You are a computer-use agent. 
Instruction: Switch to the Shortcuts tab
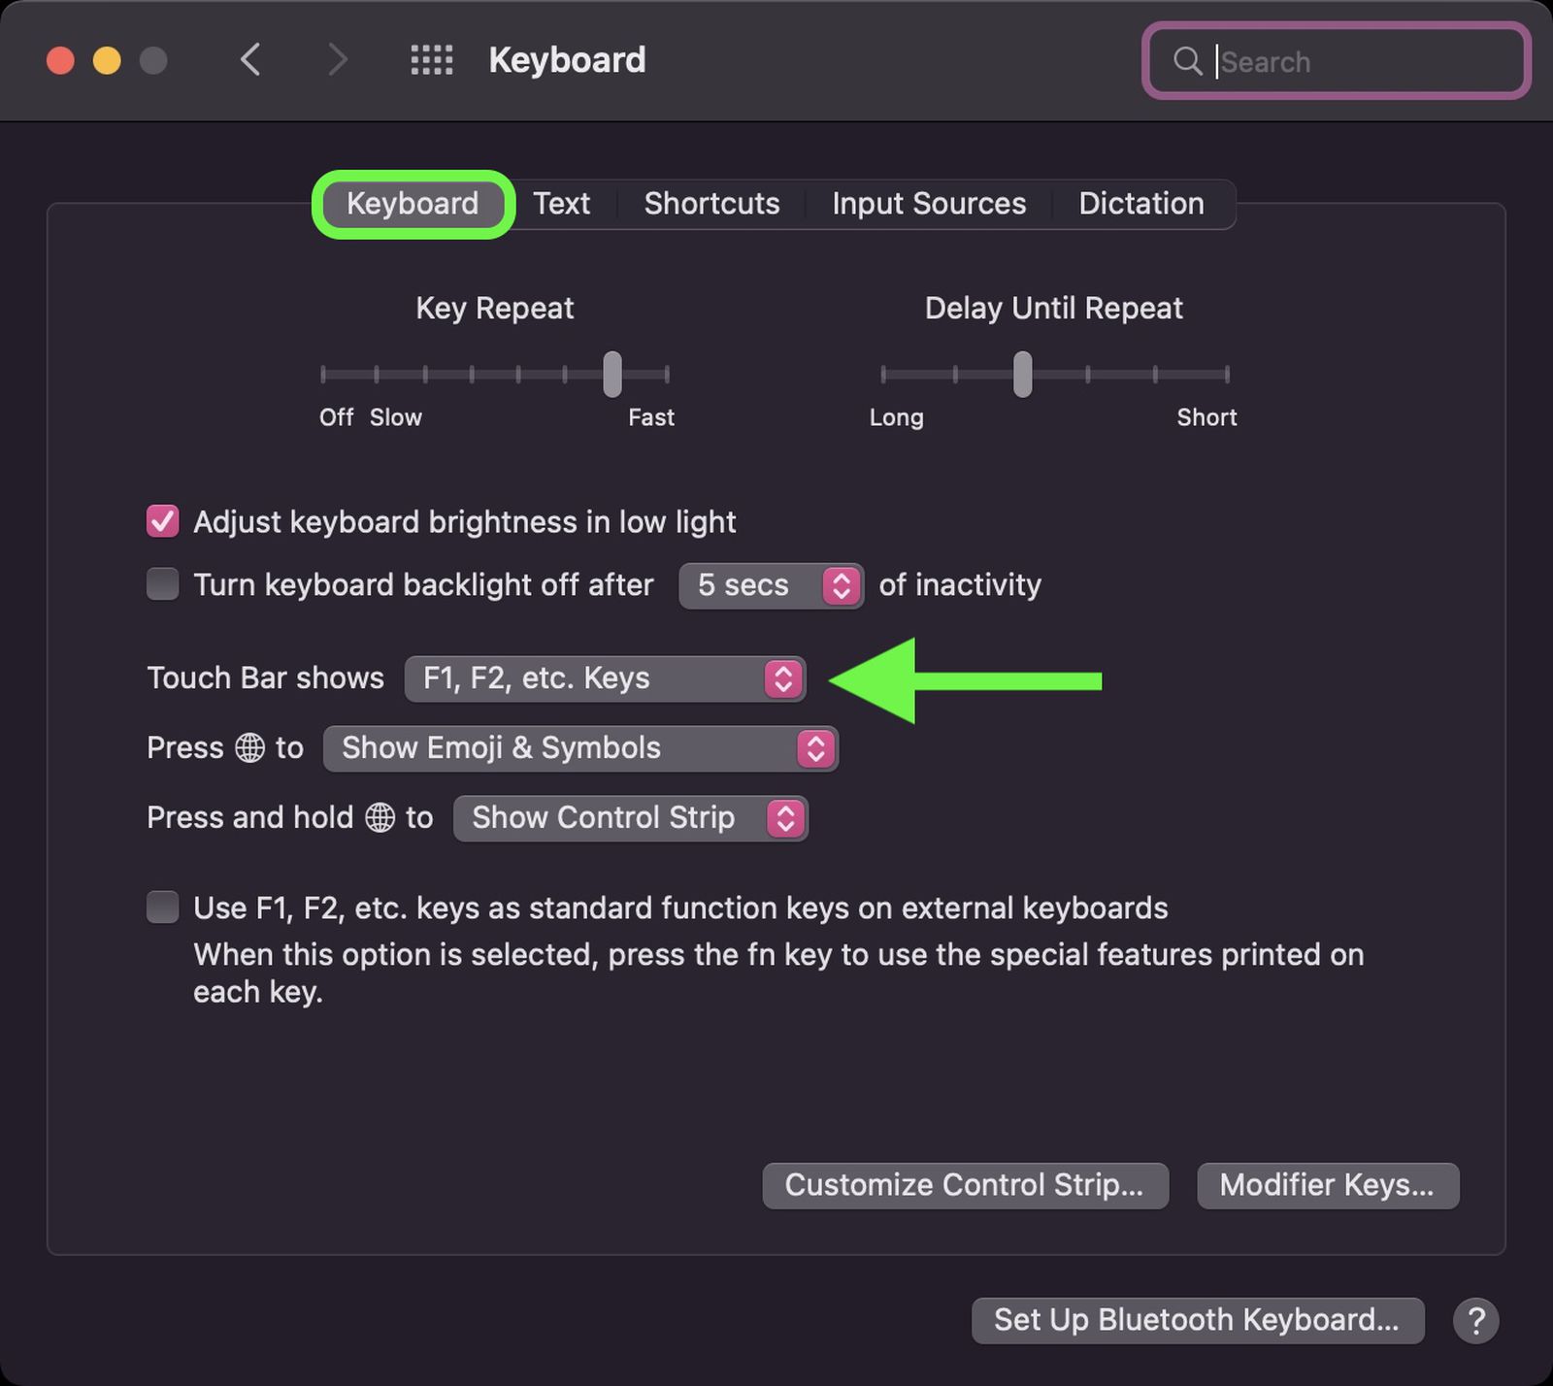pyautogui.click(x=711, y=204)
